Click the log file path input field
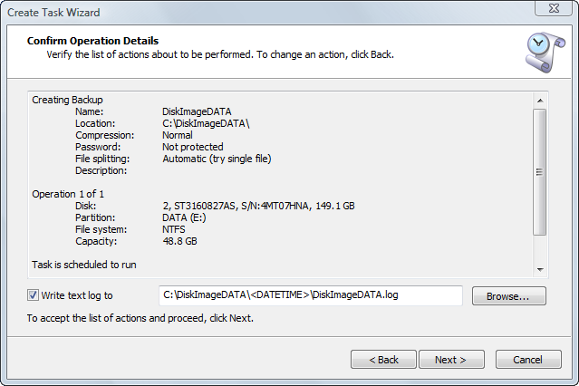 point(311,295)
